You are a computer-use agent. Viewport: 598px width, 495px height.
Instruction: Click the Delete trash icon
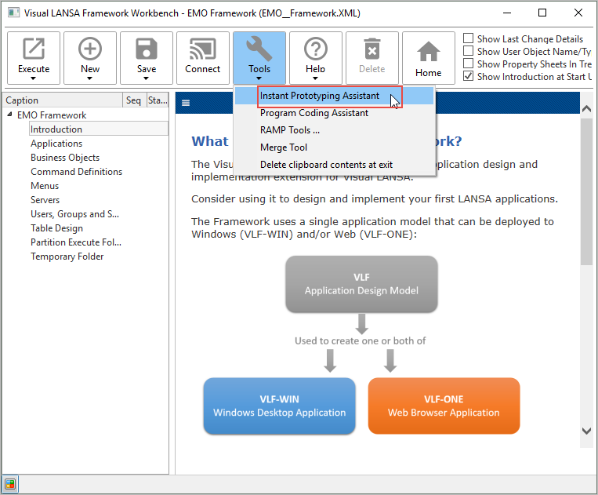[371, 49]
